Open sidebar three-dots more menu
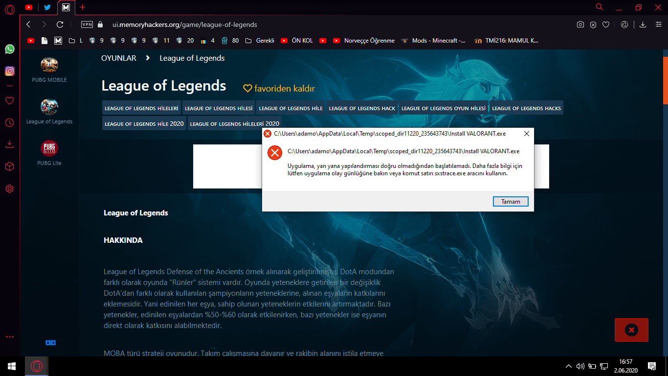Screen dimensions: 668x376 point(9,337)
